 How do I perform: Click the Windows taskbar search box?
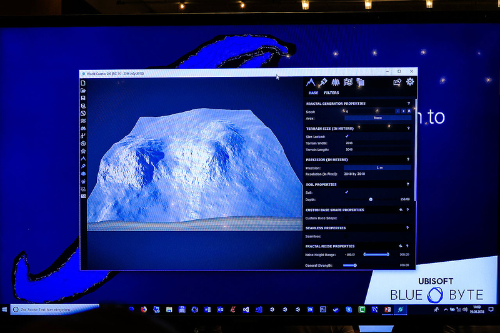click(55, 309)
